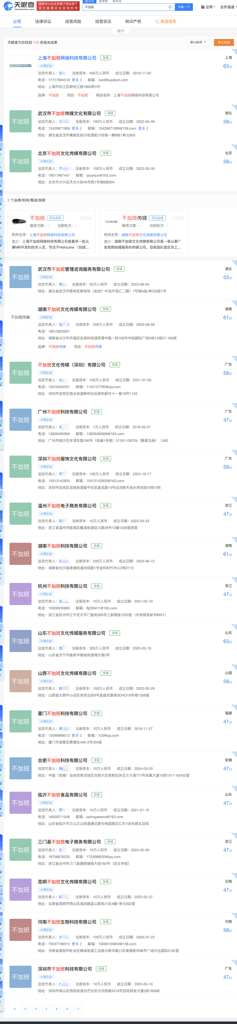237x1024 pixels.
Task: Go to results page 5
Action: point(57,1009)
